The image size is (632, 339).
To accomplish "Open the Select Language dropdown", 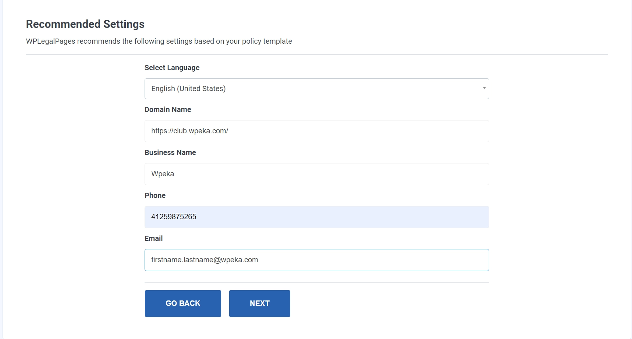I will pos(316,89).
